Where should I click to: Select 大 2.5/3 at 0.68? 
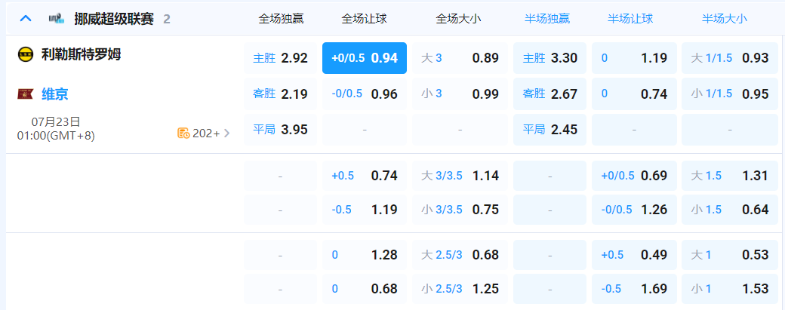pos(460,255)
